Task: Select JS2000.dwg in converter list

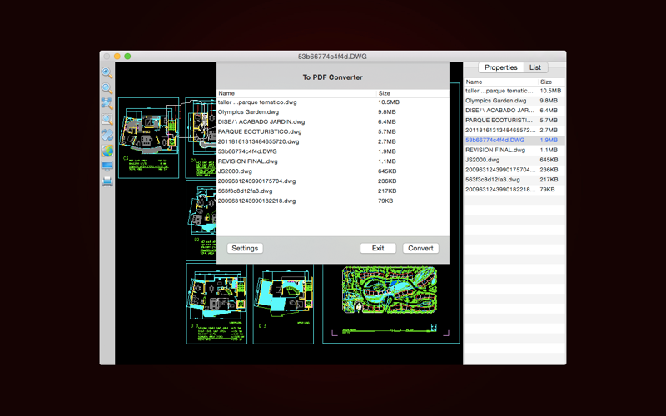Action: pyautogui.click(x=333, y=171)
